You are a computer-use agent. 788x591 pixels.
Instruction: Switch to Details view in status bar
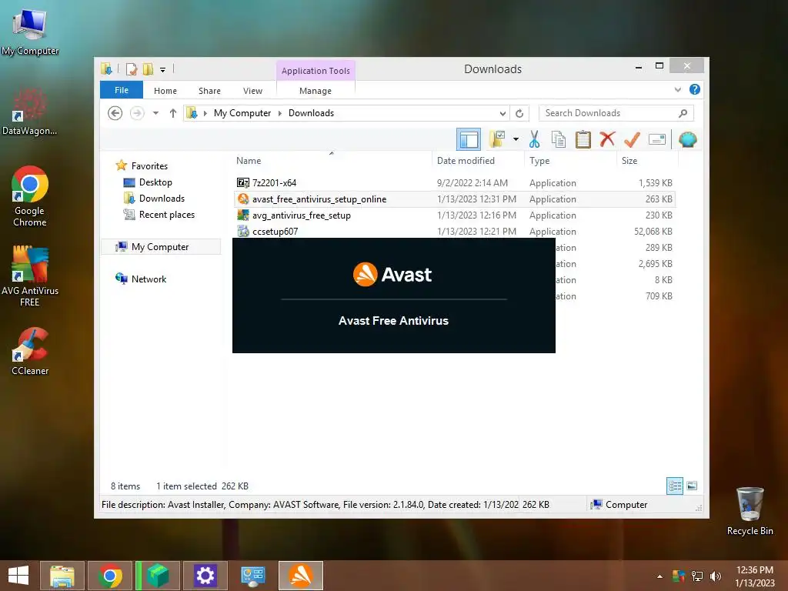click(x=674, y=486)
